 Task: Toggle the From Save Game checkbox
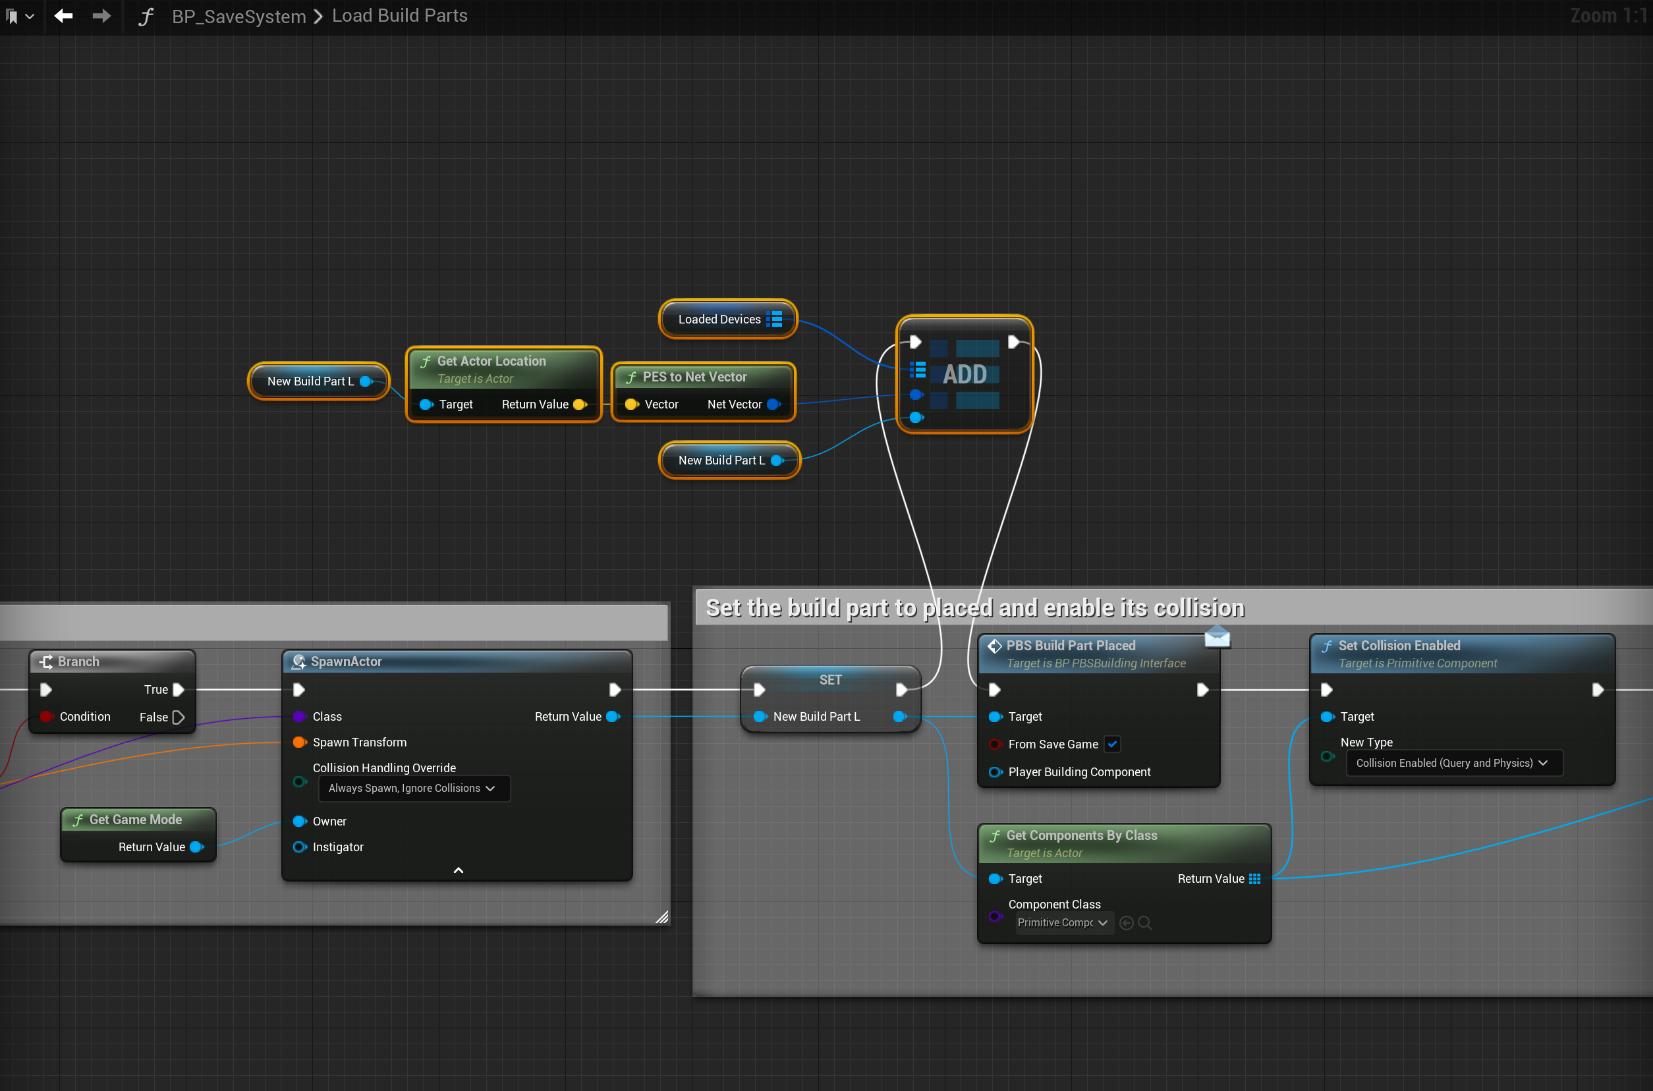pyautogui.click(x=1113, y=744)
